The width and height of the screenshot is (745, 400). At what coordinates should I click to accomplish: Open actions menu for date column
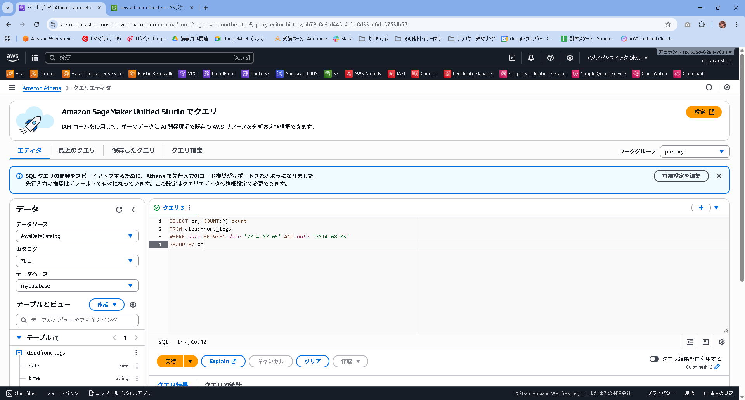[137, 366]
